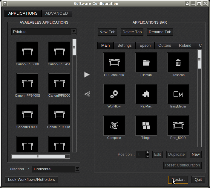Screen dimensions: 210x188
Task: Select the Tiling+ application icon
Action: (146, 125)
